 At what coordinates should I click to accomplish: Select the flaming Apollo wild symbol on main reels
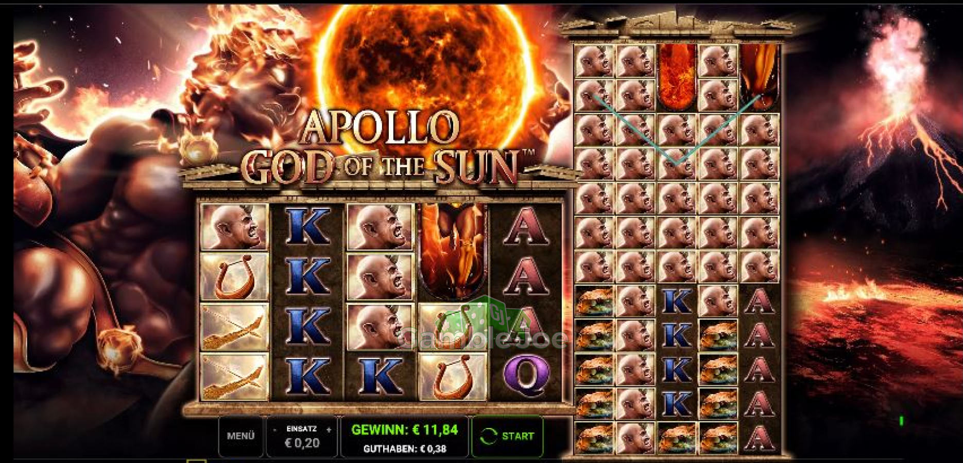tap(453, 251)
